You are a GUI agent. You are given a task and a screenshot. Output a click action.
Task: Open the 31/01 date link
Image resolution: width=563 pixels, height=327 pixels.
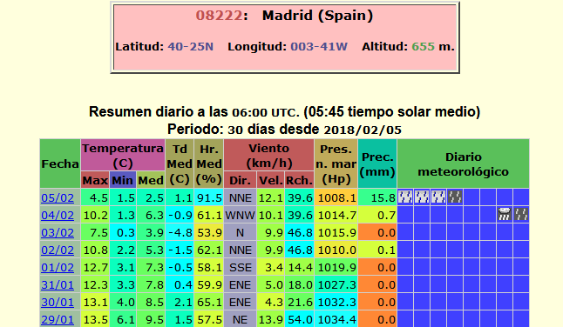tap(58, 284)
